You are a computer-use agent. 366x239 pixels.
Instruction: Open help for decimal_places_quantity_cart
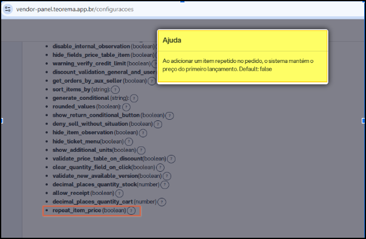[162, 202]
